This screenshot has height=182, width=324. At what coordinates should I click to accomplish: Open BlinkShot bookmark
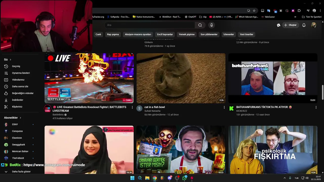click(x=170, y=17)
